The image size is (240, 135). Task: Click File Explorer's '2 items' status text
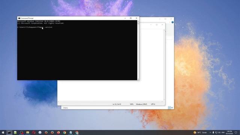(65, 108)
